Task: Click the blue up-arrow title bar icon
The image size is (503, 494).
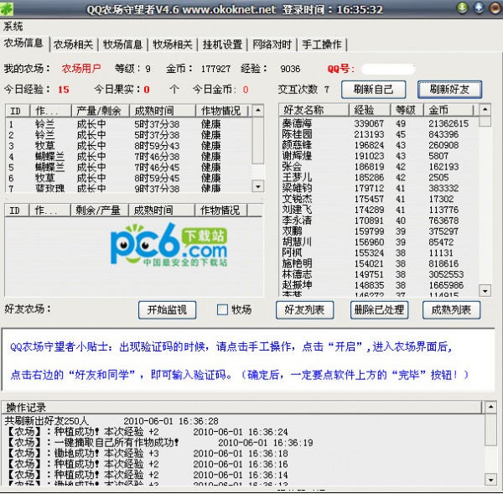Action: point(479,8)
